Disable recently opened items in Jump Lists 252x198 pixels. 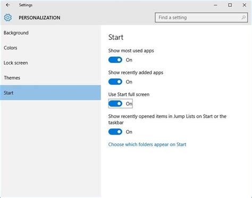pyautogui.click(x=115, y=132)
